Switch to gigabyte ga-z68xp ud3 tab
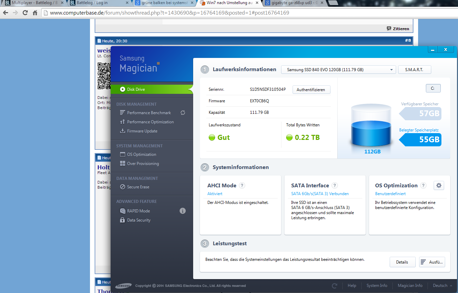Screen dimensions: 458x293 click(293, 3)
